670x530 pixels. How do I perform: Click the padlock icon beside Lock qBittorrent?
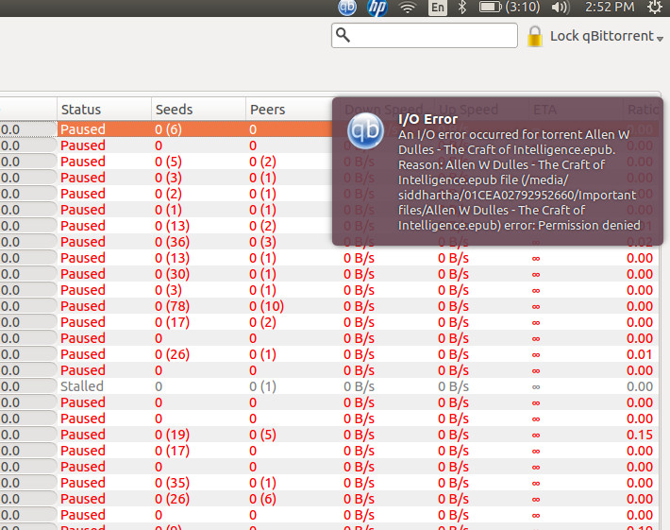[x=534, y=36]
